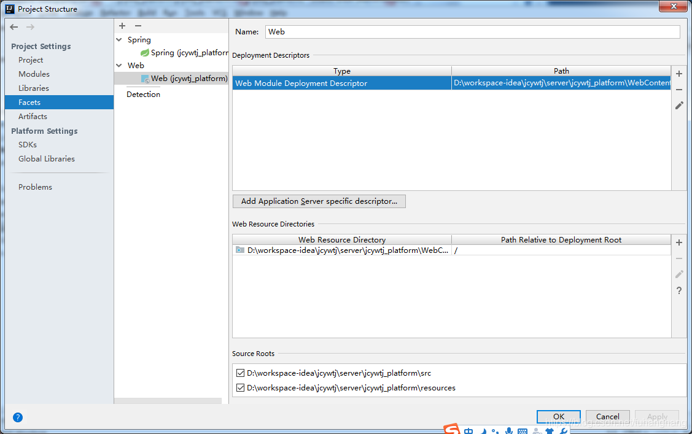This screenshot has width=692, height=434.
Task: Remove selected facet with the minus icon
Action: pyautogui.click(x=139, y=26)
